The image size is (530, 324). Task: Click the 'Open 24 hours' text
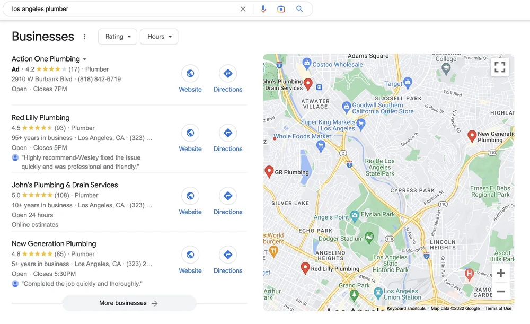[x=32, y=215]
